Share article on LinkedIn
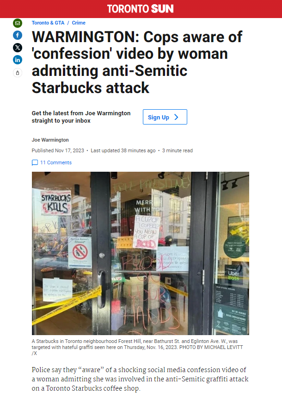The height and width of the screenshot is (405, 282). point(18,60)
